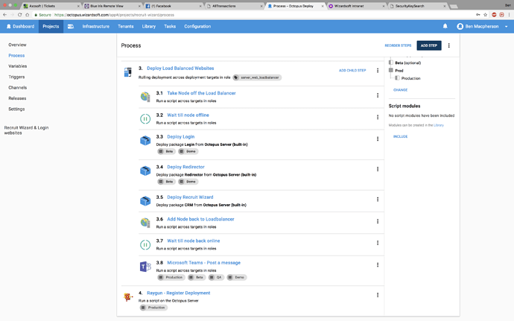Switch to the SecurityKeySearch browser tab
The width and height of the screenshot is (514, 321).
click(x=417, y=6)
